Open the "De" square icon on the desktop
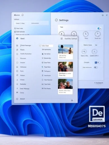Viewport: 109px width, 145px height. [x=97, y=114]
